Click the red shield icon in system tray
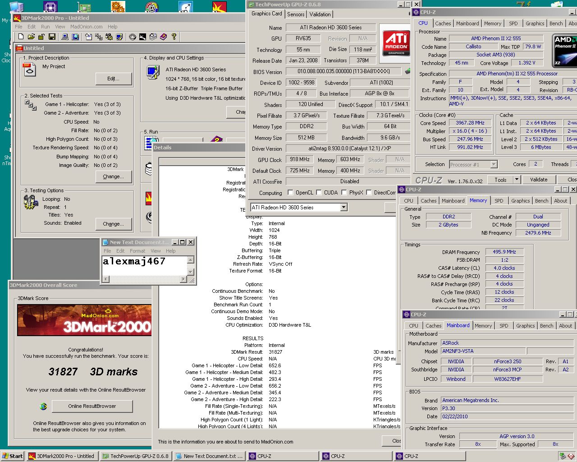 click(571, 456)
